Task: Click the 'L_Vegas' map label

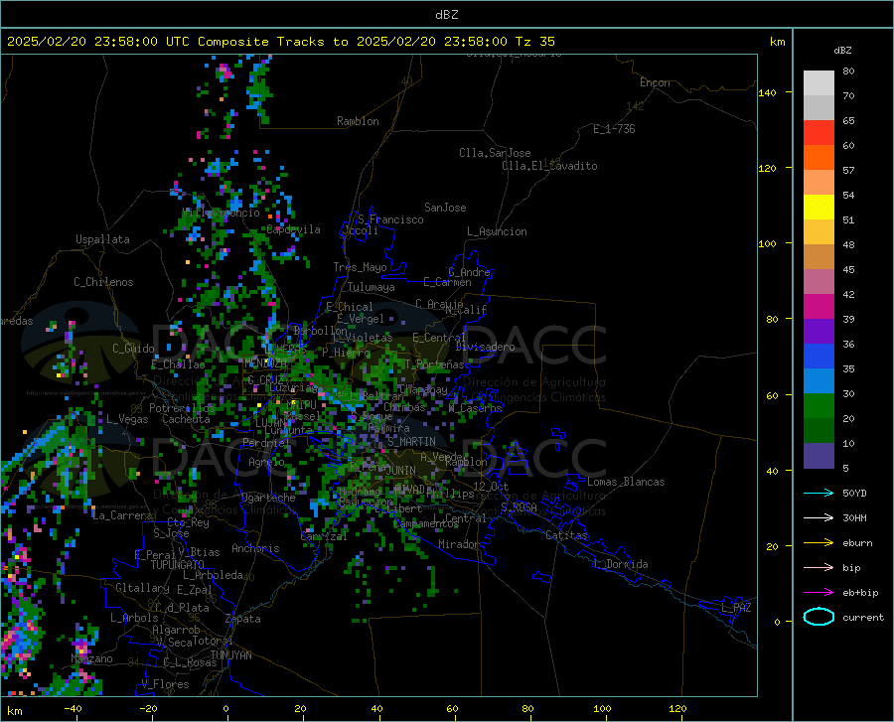Action: [127, 419]
